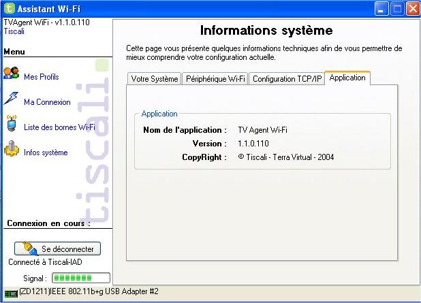Minimize the Assistant Wi-Fi window
421x303 pixels.
[x=381, y=9]
